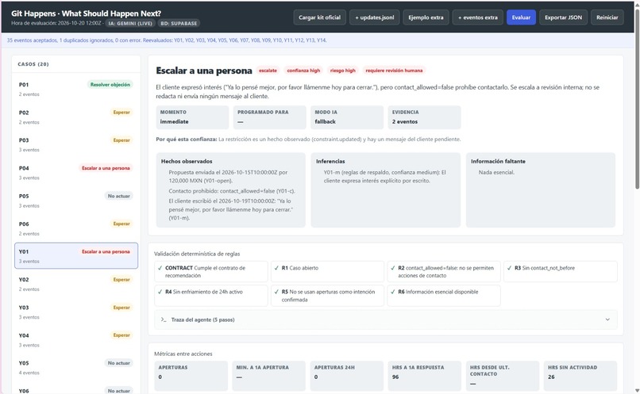Add updates.jsonl via the header button
The image size is (640, 394).
click(374, 17)
